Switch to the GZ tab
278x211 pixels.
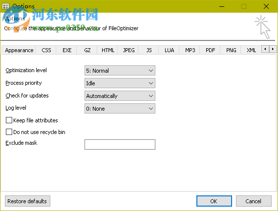coord(87,50)
